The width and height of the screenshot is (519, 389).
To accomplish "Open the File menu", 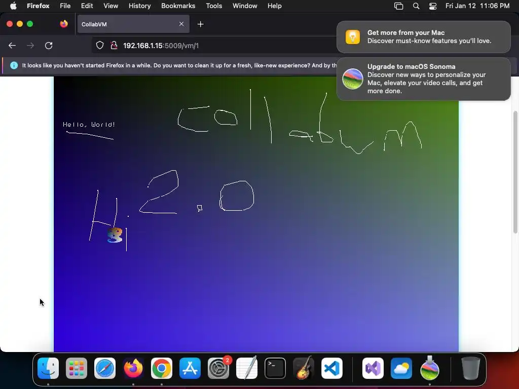I will tap(65, 6).
